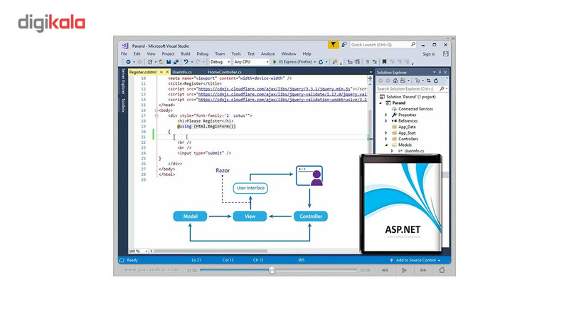Click Solution Explorer view switch icon
The width and height of the screenshot is (569, 312).
coord(403,80)
